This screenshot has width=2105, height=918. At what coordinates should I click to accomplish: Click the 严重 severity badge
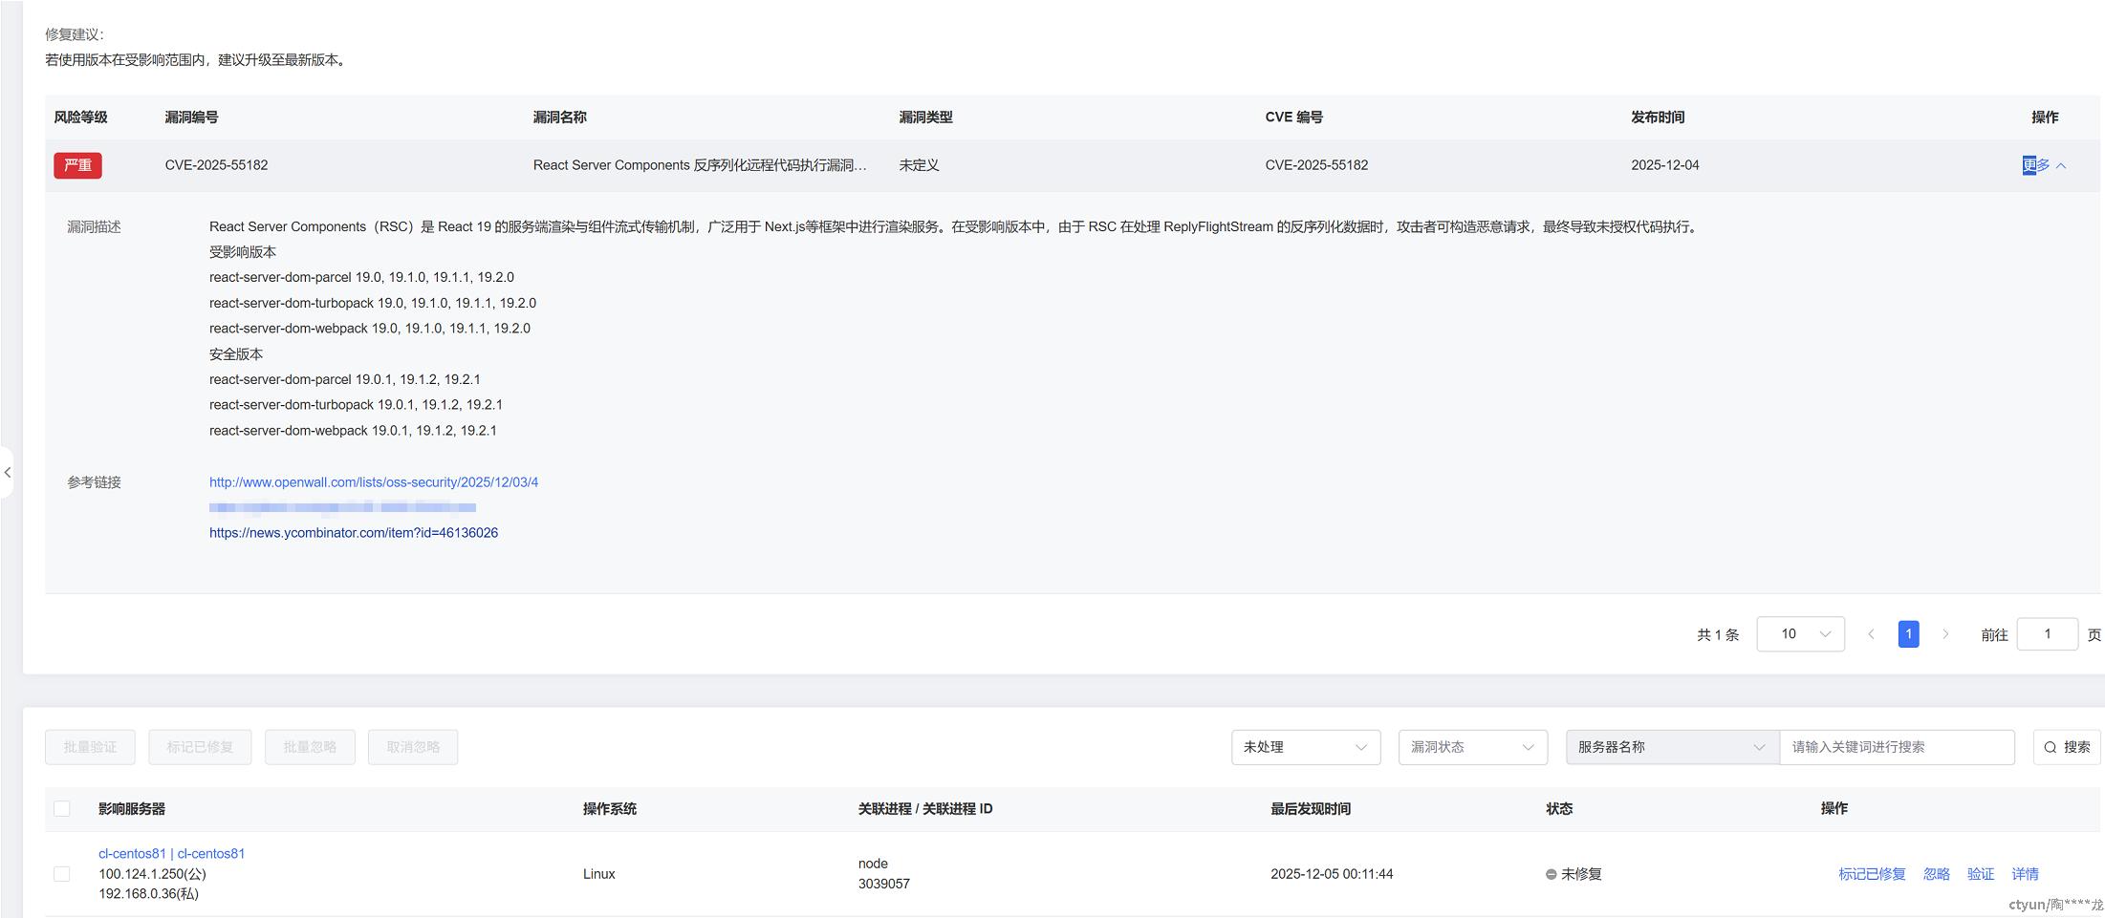click(x=77, y=165)
